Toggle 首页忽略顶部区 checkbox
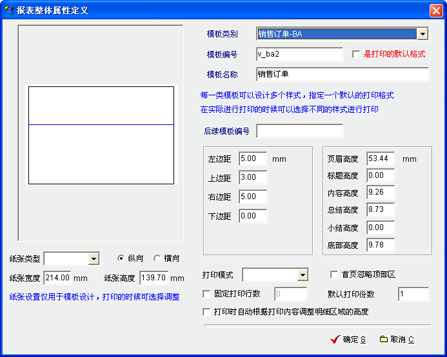Screen dimensions: 447x357 pos(334,275)
